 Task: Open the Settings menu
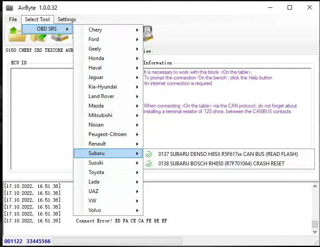coord(67,19)
